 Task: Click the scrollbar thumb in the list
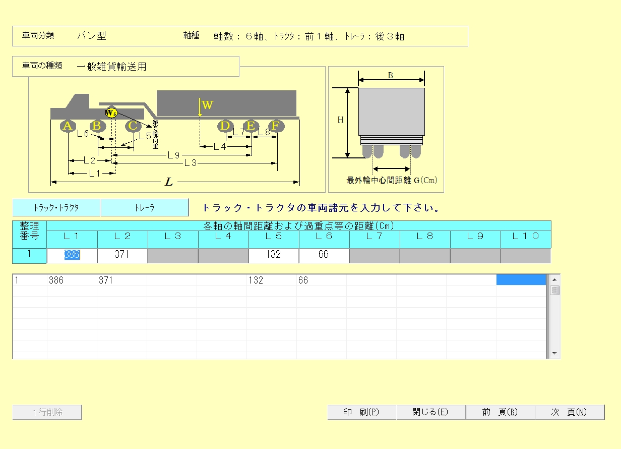click(x=554, y=290)
